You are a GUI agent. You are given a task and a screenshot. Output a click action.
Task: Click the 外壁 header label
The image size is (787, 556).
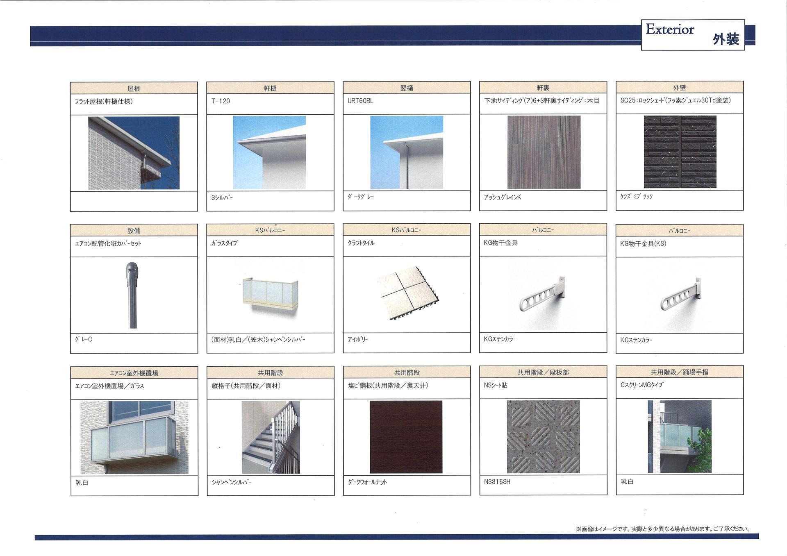pos(680,88)
